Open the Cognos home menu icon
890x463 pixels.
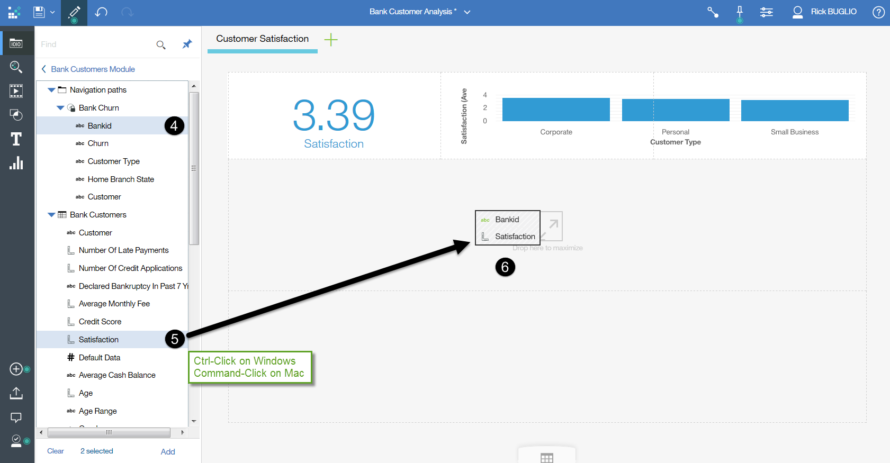[x=14, y=12]
